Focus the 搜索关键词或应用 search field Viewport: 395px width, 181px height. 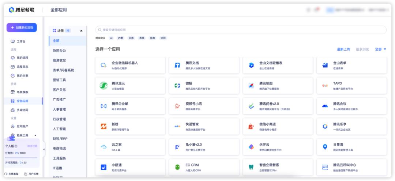point(241,30)
